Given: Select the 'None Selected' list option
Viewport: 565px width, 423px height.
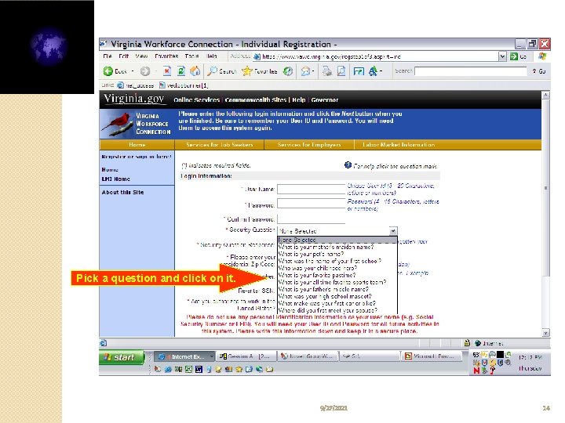Looking at the screenshot, I should click(337, 240).
